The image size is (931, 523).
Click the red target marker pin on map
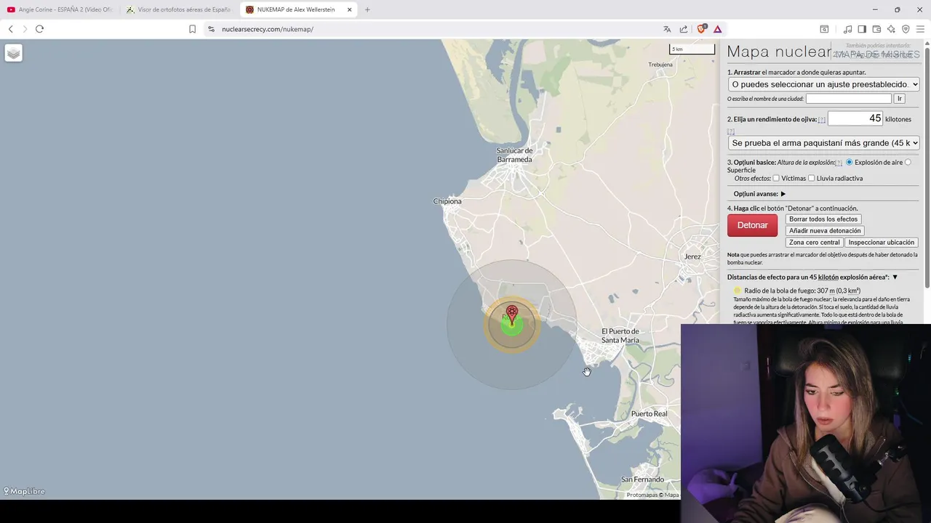click(512, 315)
